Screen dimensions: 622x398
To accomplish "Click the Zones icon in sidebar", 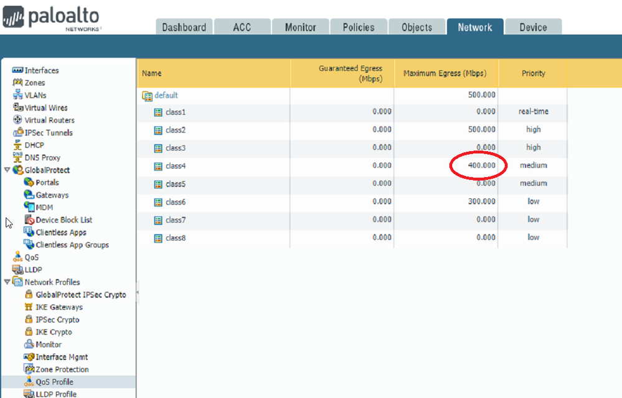I will pos(17,83).
